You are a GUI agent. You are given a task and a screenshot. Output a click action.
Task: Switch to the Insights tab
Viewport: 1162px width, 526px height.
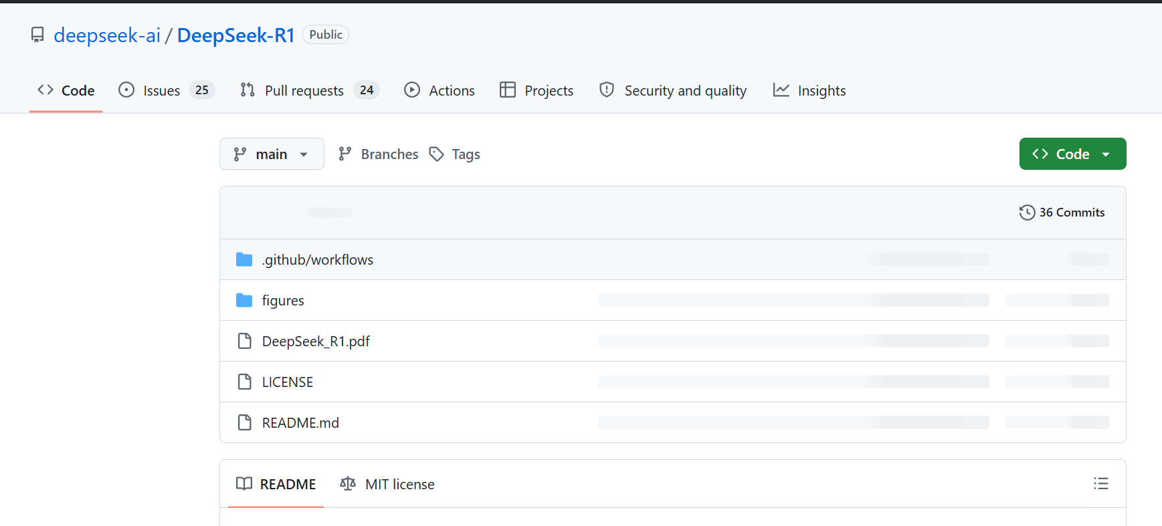pos(809,90)
